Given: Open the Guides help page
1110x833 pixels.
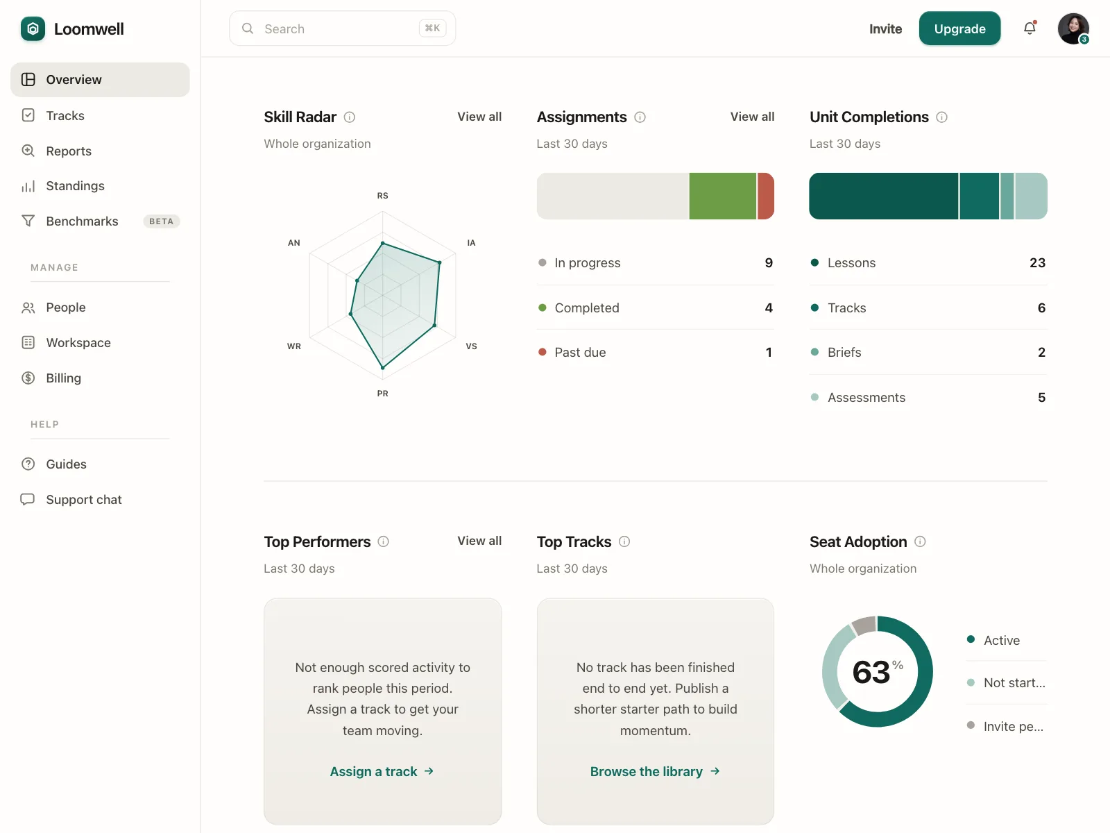Looking at the screenshot, I should [x=100, y=464].
